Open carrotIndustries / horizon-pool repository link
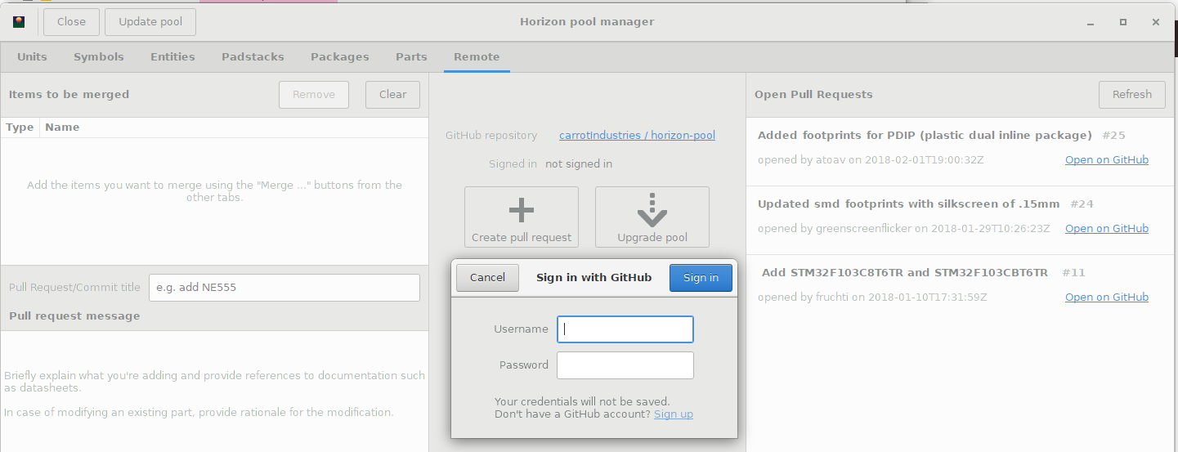The width and height of the screenshot is (1178, 452). (637, 136)
